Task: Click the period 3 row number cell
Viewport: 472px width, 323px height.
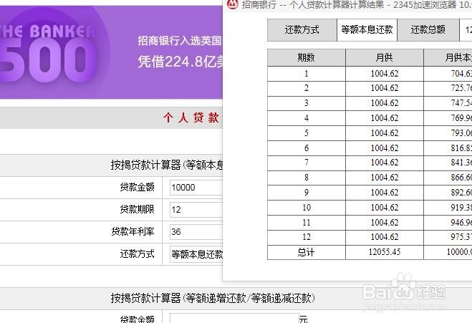Action: (306, 103)
